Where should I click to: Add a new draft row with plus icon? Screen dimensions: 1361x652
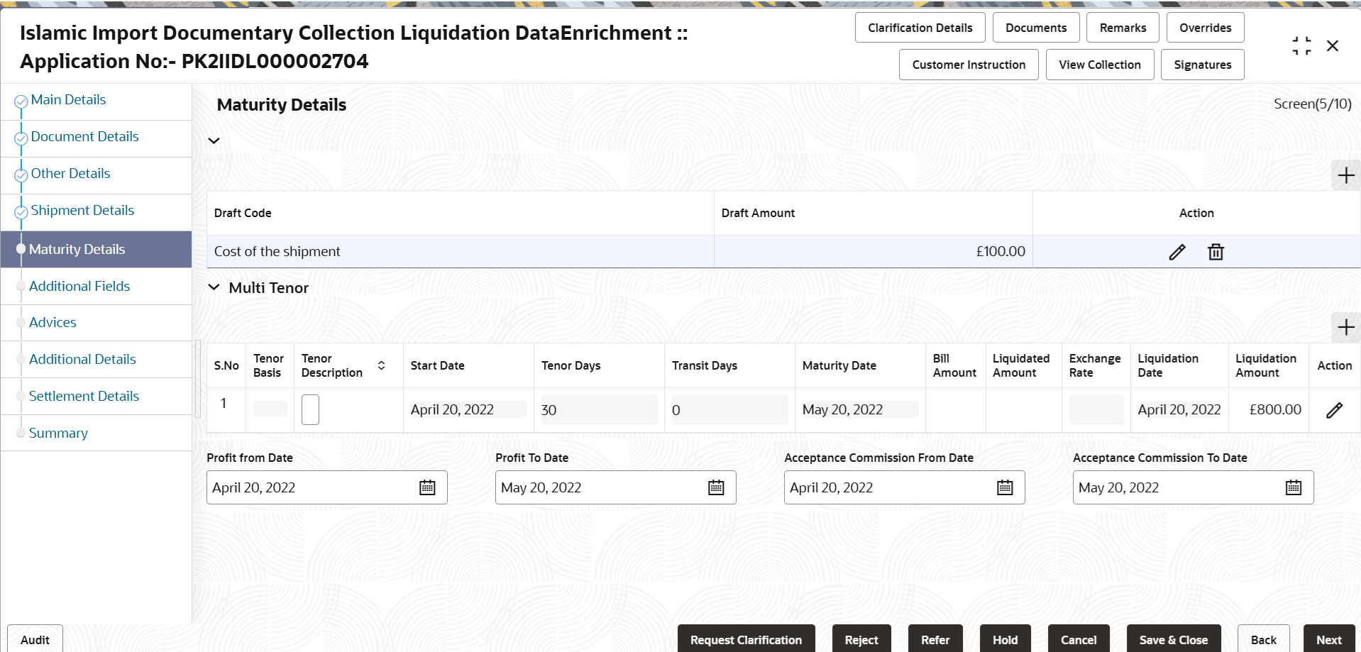pyautogui.click(x=1345, y=175)
